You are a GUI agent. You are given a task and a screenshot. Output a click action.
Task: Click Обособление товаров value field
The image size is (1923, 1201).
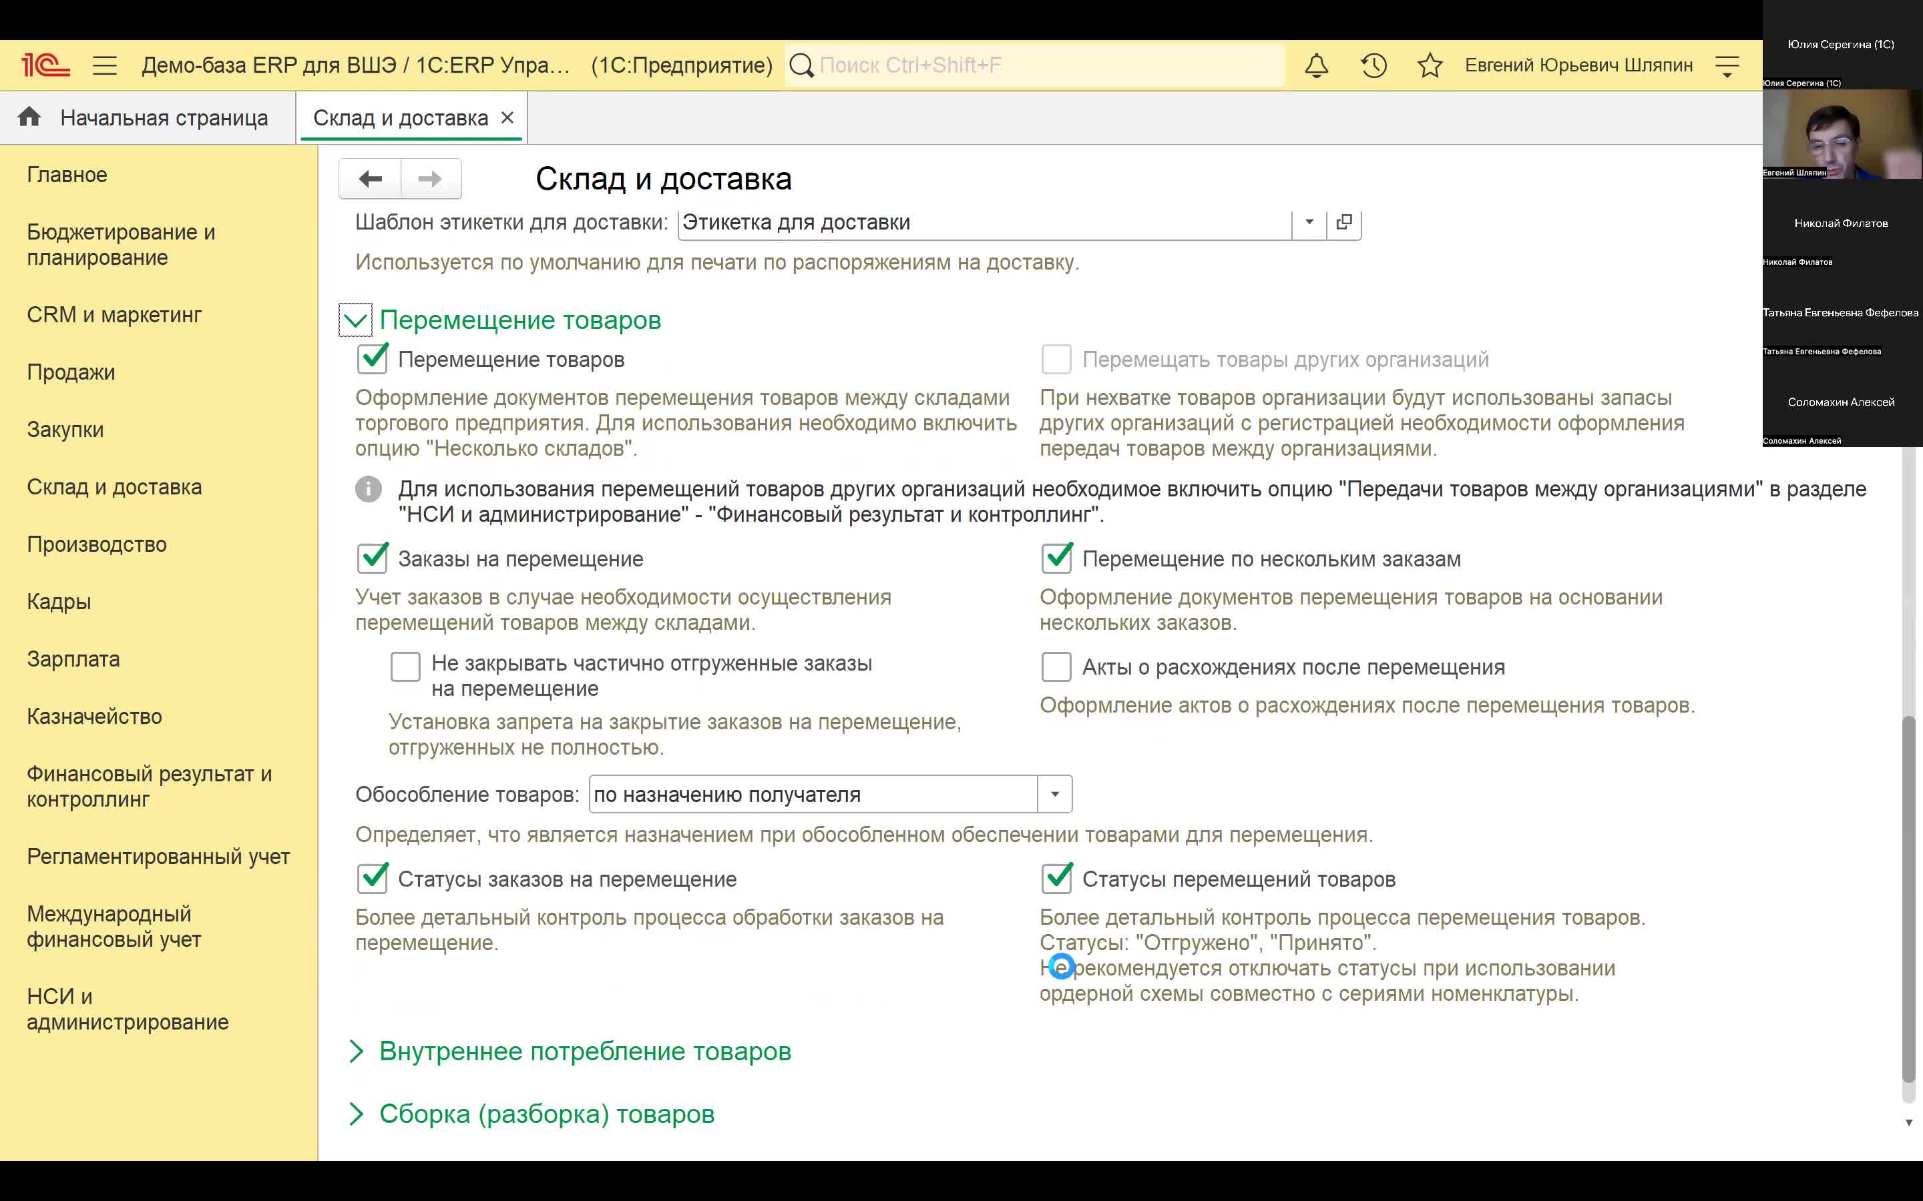(813, 794)
